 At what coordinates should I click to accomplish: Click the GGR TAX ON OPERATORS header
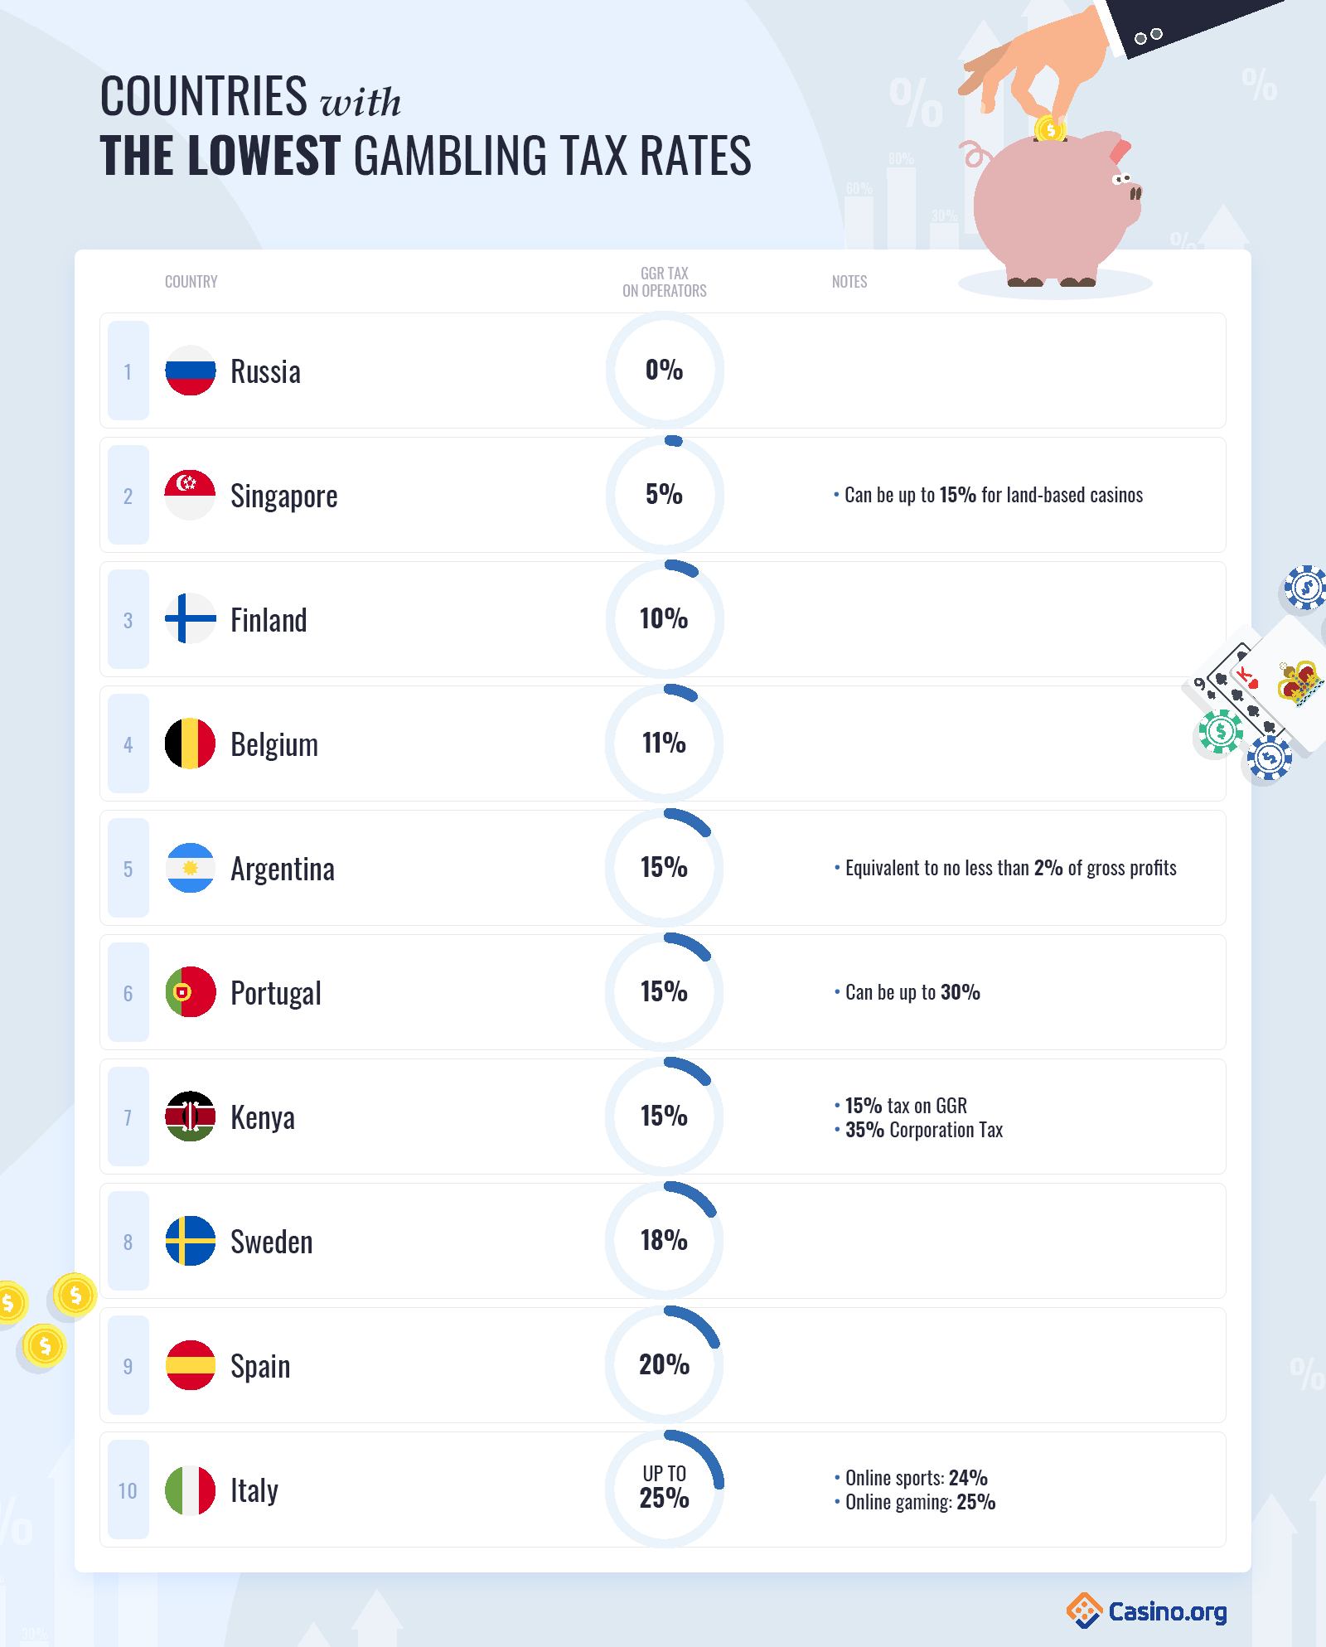point(665,282)
